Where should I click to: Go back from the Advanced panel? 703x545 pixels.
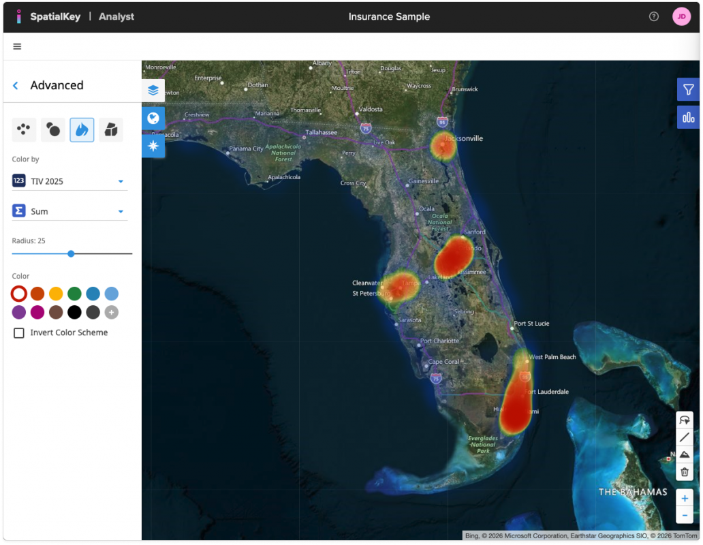pos(16,86)
